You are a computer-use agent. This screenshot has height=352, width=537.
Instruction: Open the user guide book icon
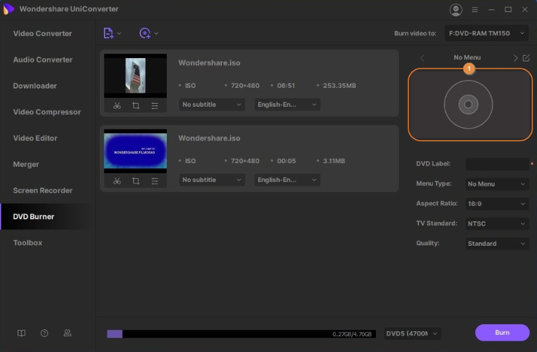pos(22,333)
